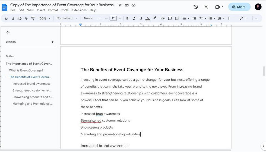Screen dimensions: 266x152
Task: Expand bulleted list options arrow
Action: tap(215, 18)
